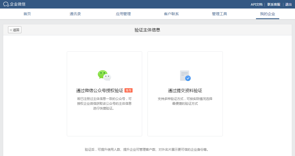Image resolution: width=295 pixels, height=156 pixels.
Task: Choose 通过微信公众号授权验证 option title
Action: (100, 91)
